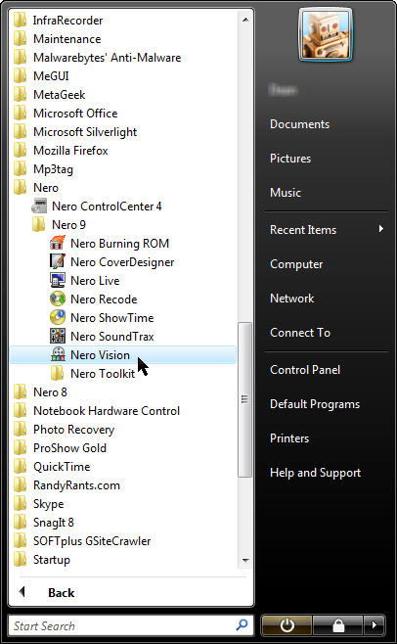Open Nero ShowTime player icon

click(x=58, y=317)
